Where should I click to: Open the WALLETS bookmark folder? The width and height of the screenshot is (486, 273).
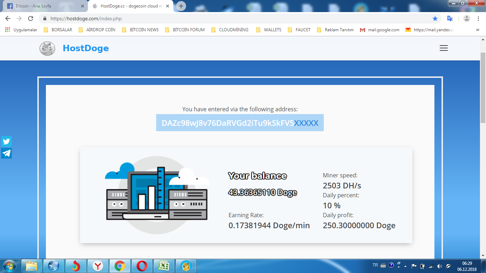[269, 30]
